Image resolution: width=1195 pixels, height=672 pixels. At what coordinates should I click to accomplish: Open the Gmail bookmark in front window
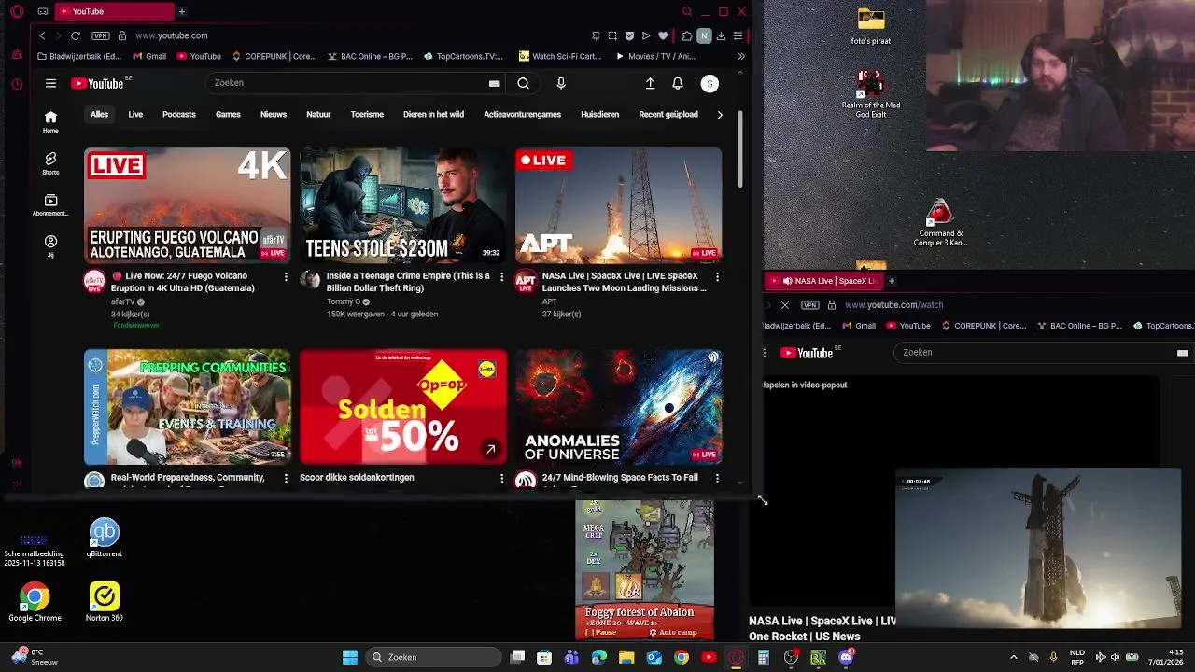click(149, 56)
